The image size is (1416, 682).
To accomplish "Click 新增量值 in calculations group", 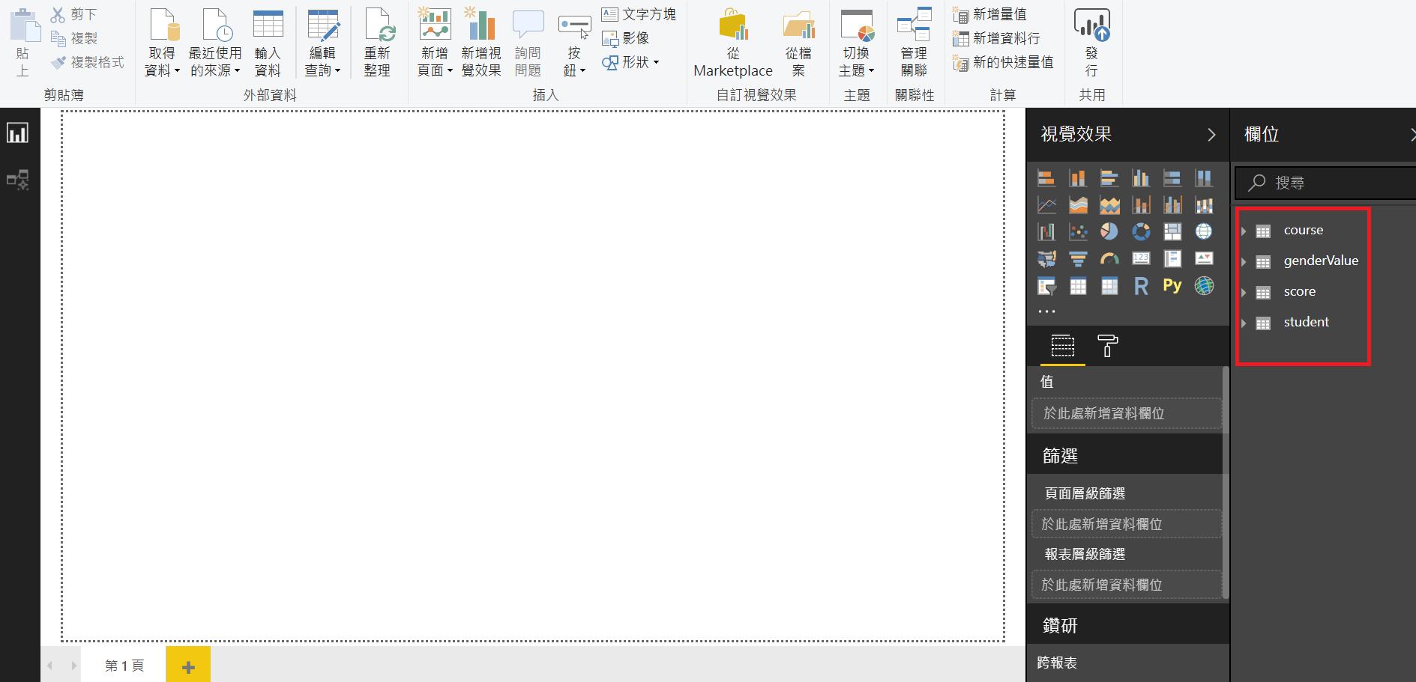I will (x=989, y=14).
